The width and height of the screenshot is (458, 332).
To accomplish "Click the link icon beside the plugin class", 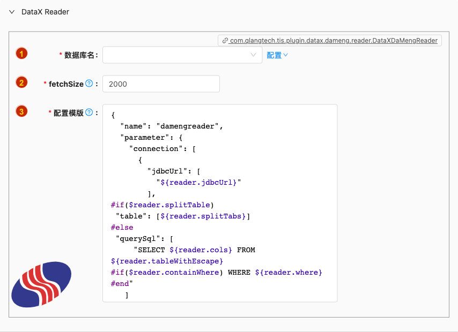I will [x=225, y=41].
